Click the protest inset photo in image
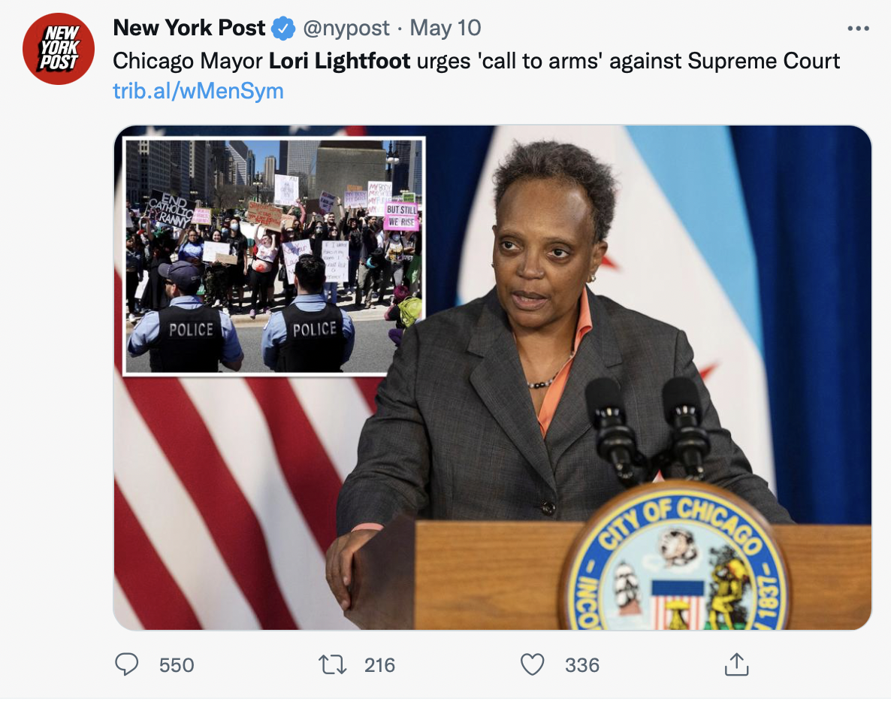Viewport: 891px width, 702px height. point(274,256)
